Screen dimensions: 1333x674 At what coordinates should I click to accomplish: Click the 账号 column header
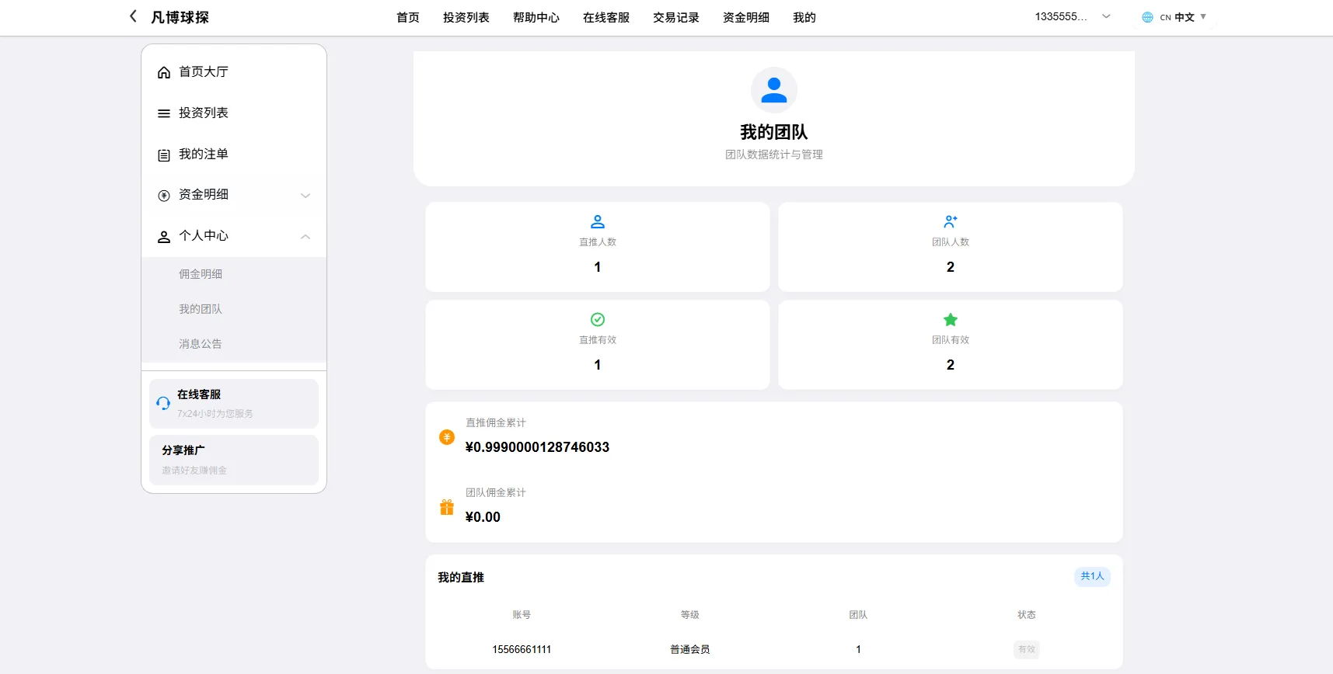pos(522,615)
